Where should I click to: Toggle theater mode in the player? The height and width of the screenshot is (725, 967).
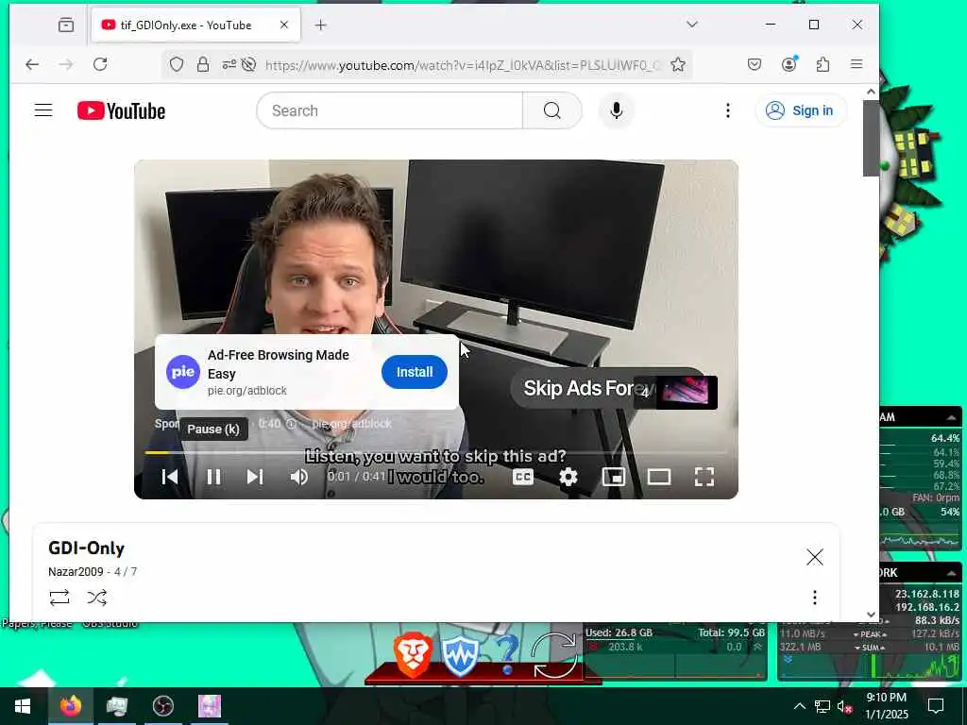pos(658,477)
